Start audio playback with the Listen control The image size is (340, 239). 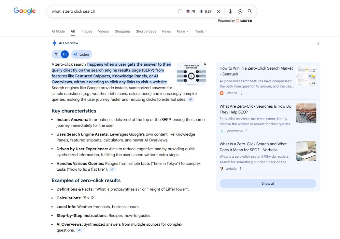click(x=81, y=54)
